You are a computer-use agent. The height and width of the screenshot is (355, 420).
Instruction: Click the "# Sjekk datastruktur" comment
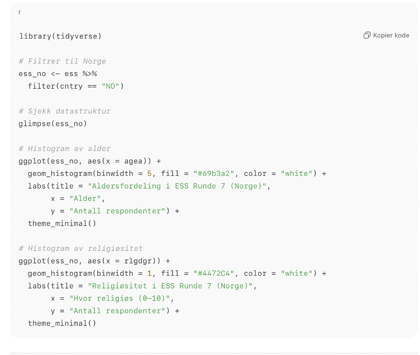tap(65, 111)
